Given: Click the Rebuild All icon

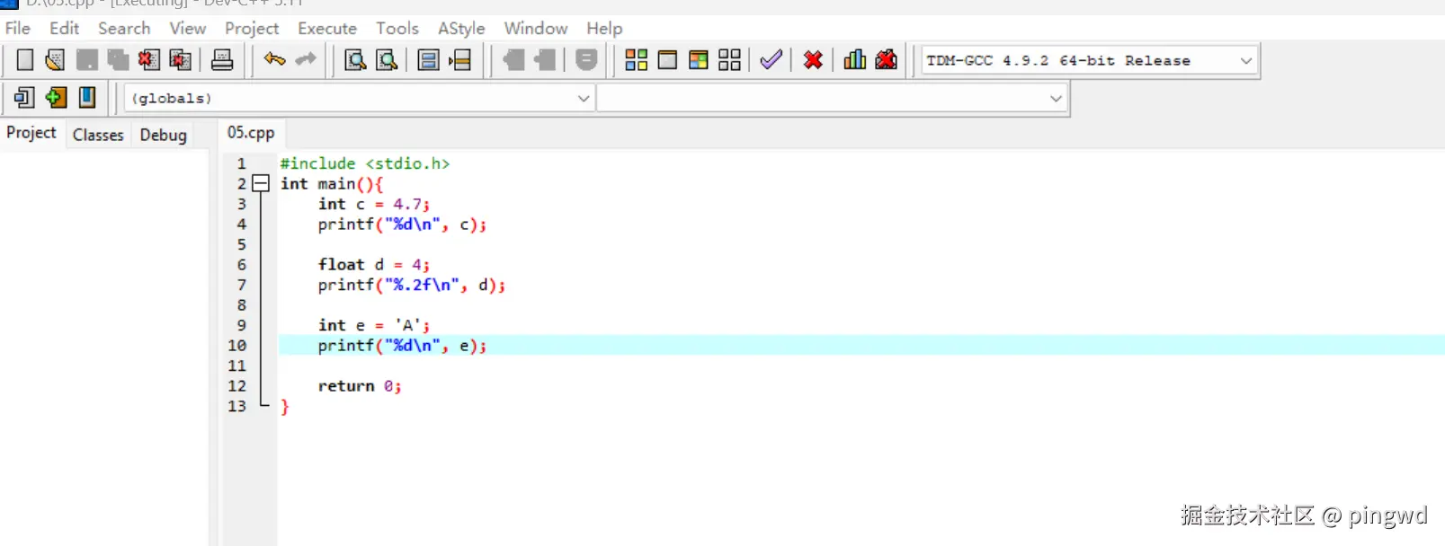Looking at the screenshot, I should [x=730, y=60].
